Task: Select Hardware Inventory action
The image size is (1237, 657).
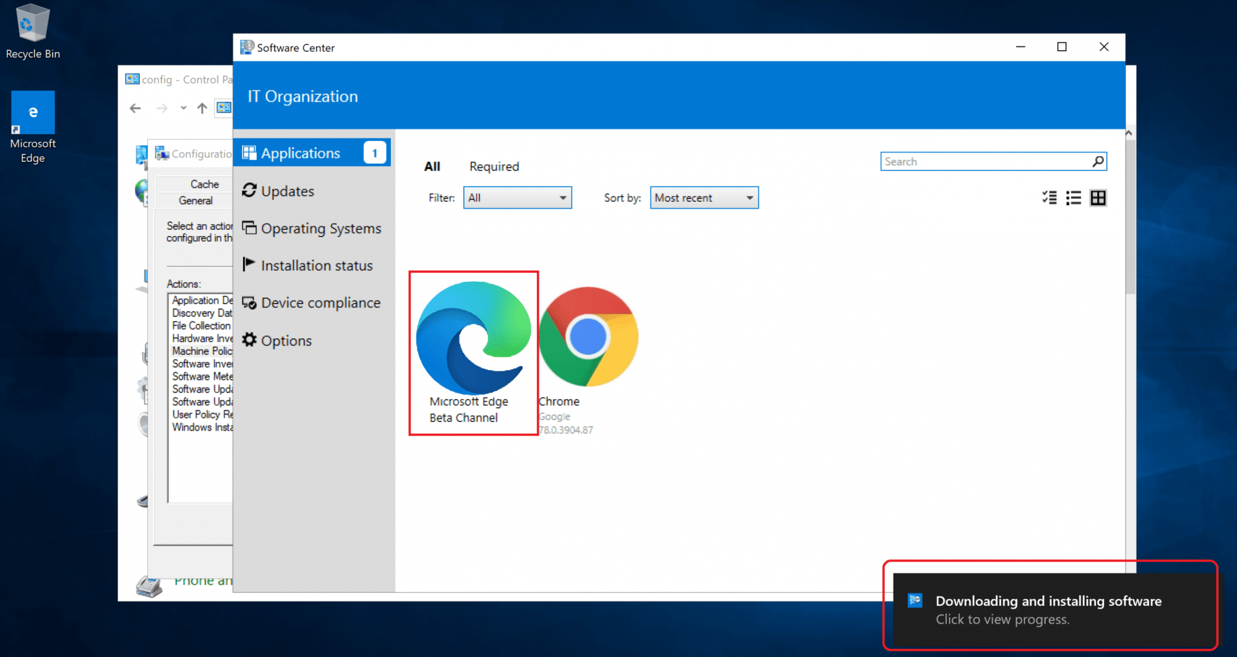Action: pos(202,338)
